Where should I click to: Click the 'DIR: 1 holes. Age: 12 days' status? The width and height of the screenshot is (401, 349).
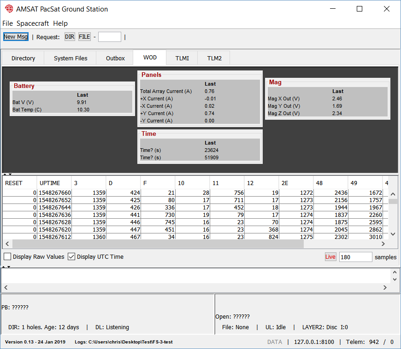coord(43,327)
